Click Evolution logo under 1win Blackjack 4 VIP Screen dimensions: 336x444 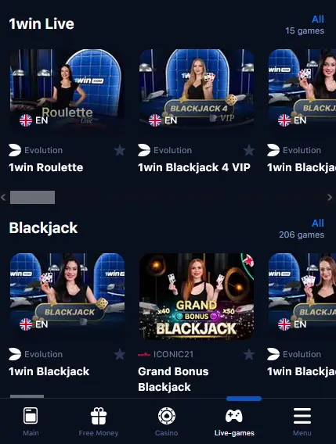(x=144, y=150)
